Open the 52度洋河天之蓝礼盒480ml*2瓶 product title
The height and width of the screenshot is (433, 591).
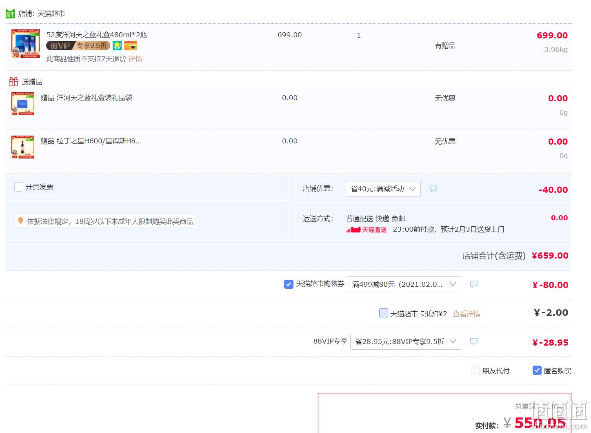97,35
